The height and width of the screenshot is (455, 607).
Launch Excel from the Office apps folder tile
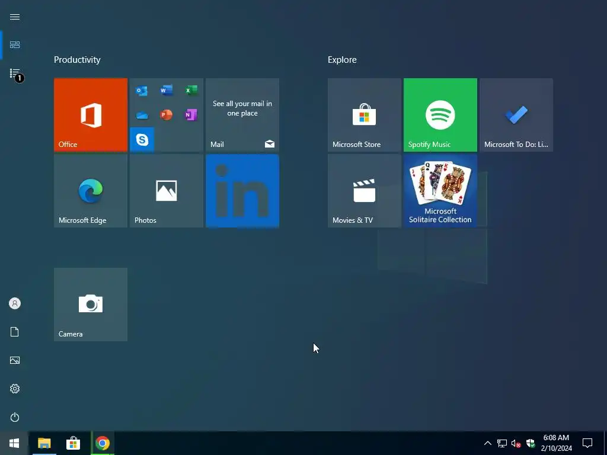pos(191,91)
